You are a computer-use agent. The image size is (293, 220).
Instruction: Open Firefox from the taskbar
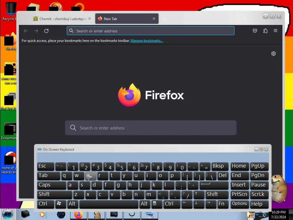(x=78, y=215)
